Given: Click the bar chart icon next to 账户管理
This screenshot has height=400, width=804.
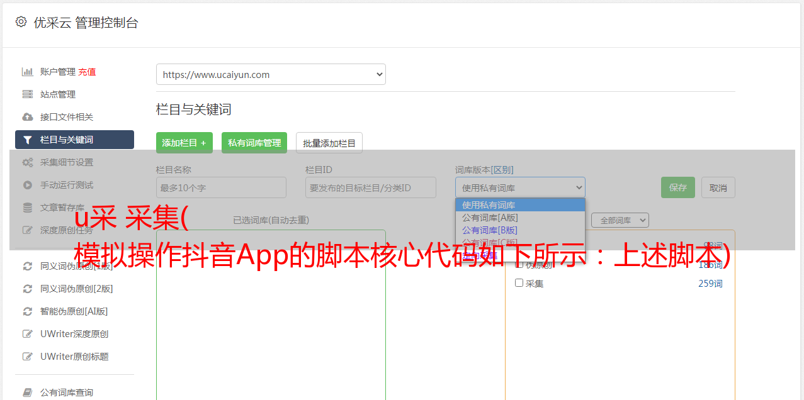Looking at the screenshot, I should [x=27, y=72].
